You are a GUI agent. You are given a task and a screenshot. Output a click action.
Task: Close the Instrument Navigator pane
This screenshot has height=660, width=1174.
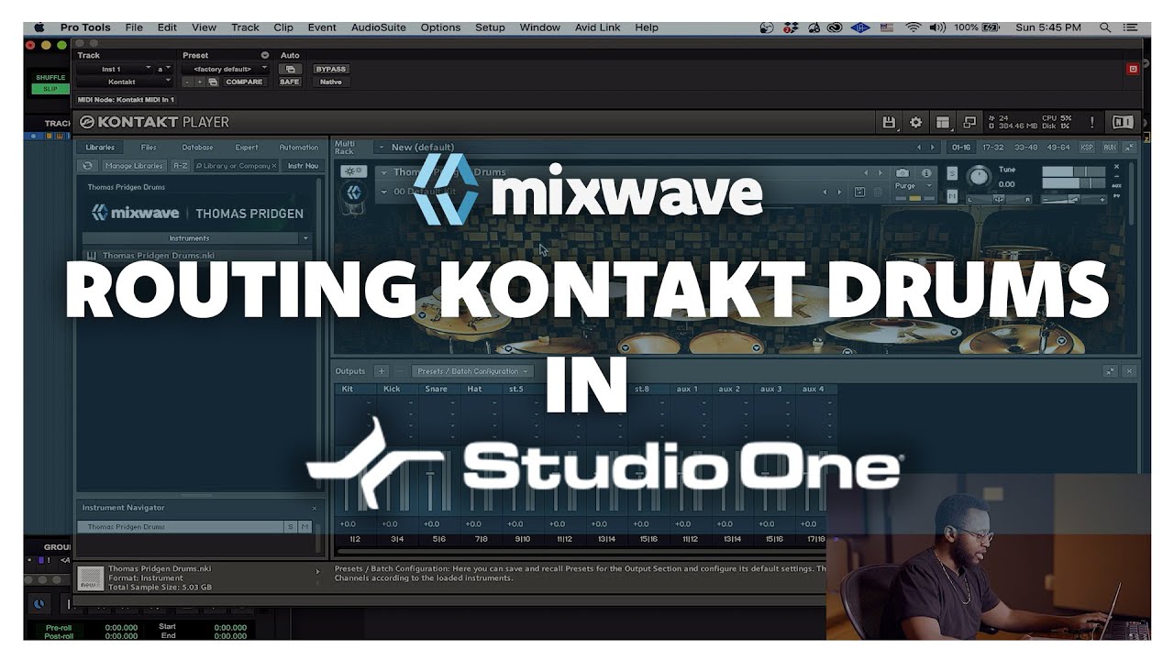click(314, 508)
